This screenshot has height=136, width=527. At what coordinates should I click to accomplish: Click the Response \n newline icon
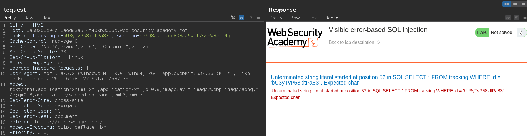517,18
